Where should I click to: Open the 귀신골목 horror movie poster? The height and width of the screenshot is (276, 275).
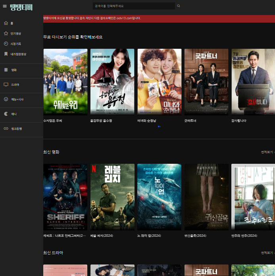click(206, 197)
